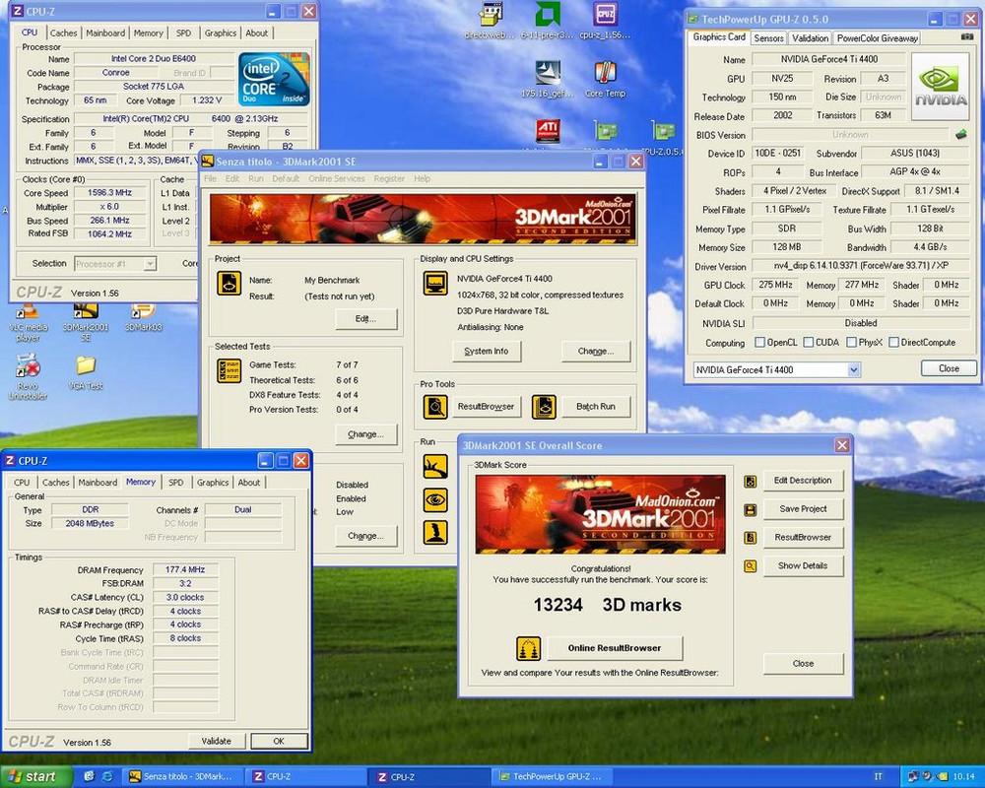
Task: Click the GPU Clock 275 MHz field
Action: click(775, 285)
